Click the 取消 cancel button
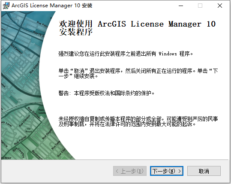 click(x=204, y=171)
